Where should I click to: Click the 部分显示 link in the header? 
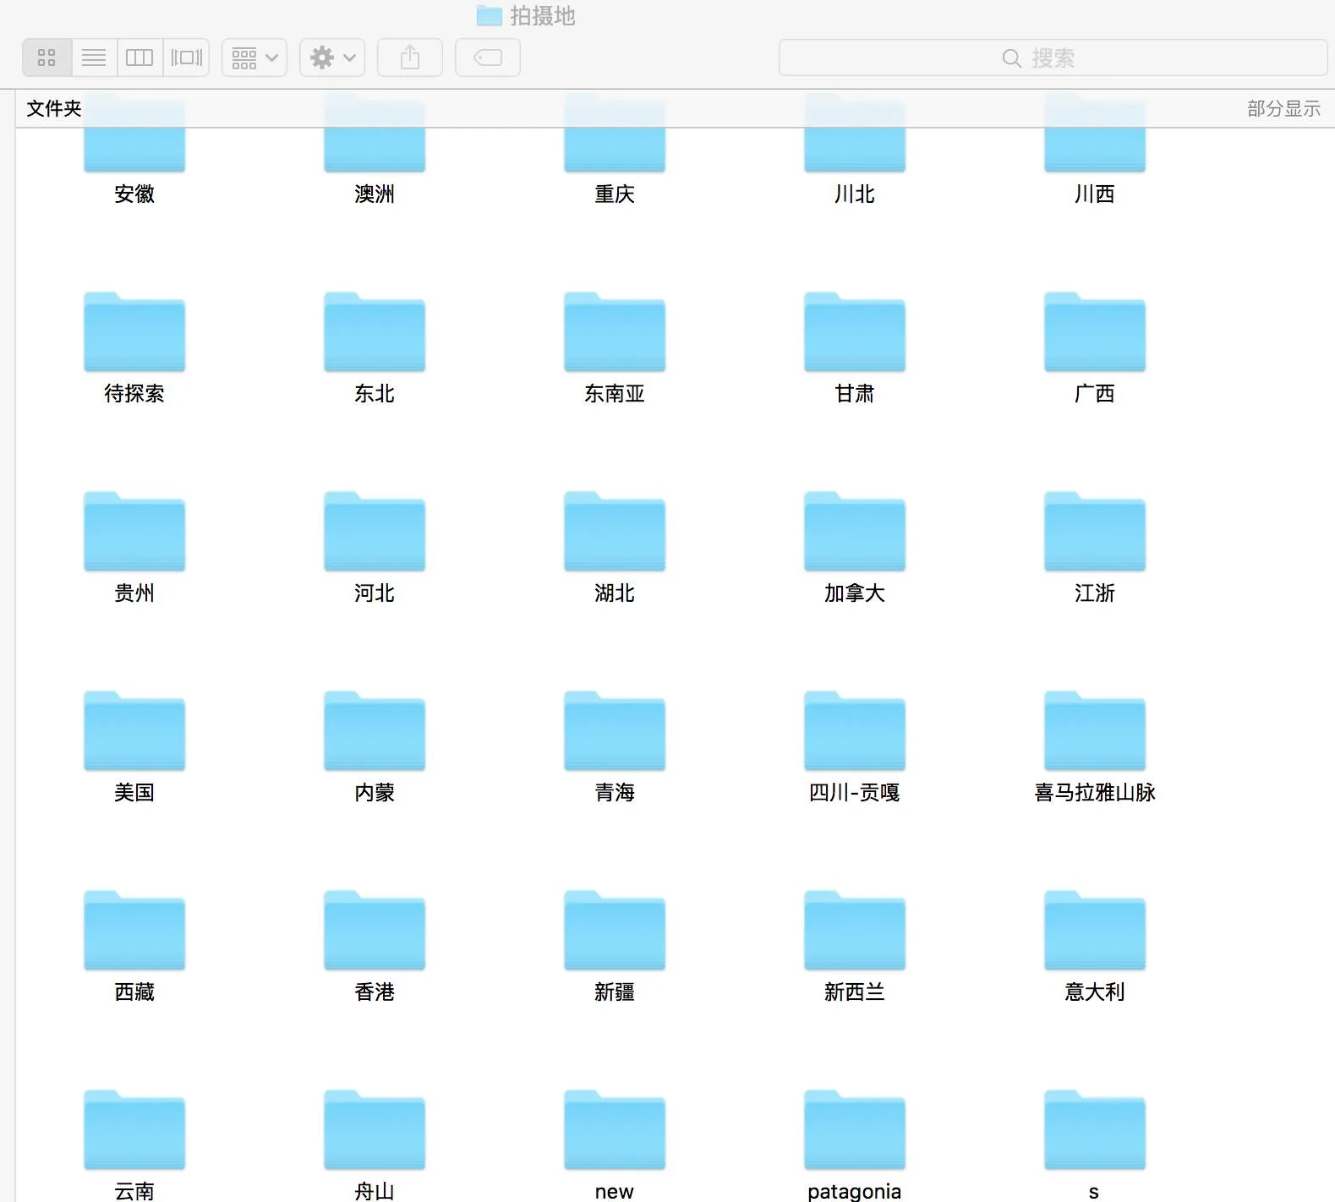point(1283,108)
